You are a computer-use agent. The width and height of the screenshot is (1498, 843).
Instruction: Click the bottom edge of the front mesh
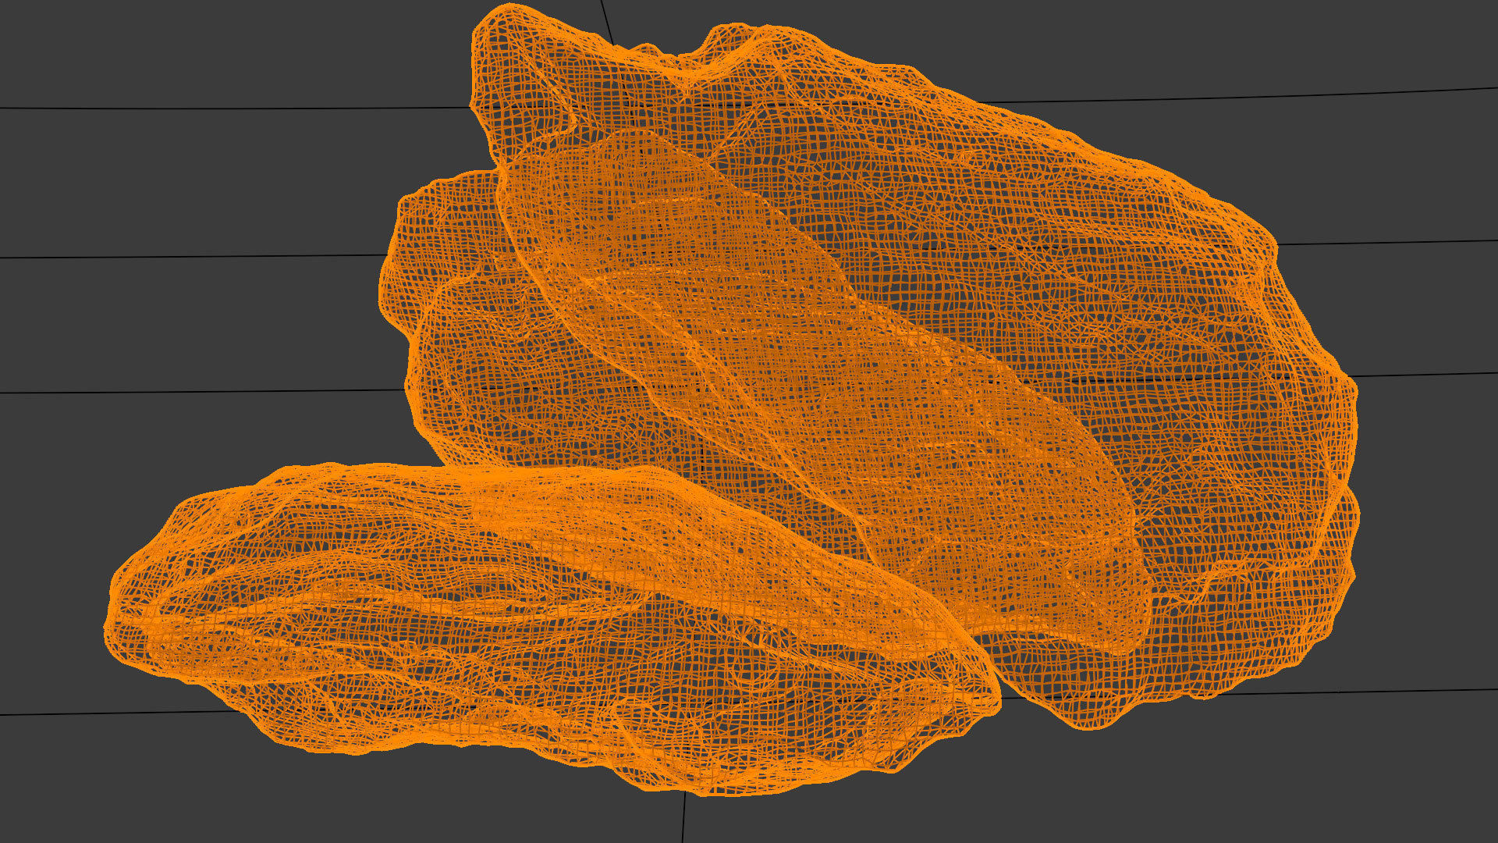pos(687,790)
